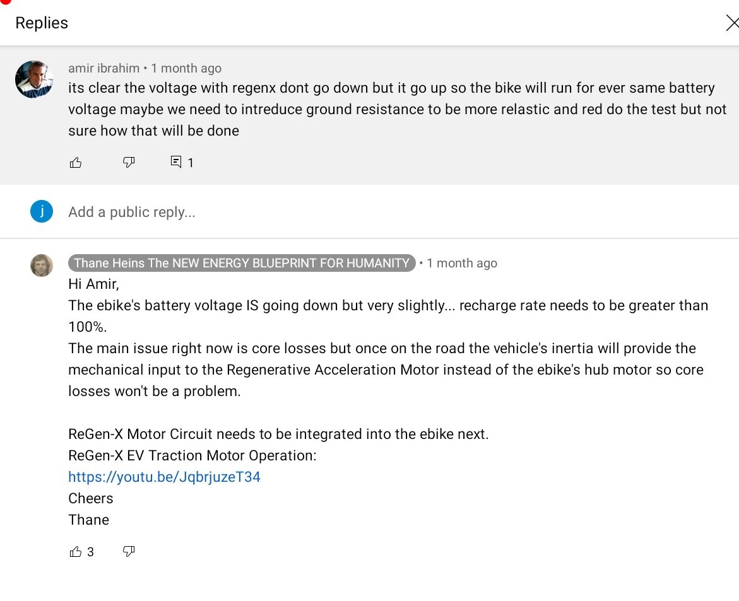Click the reply icon under amir's comment
Viewport: 739px width, 601px height.
tap(176, 162)
